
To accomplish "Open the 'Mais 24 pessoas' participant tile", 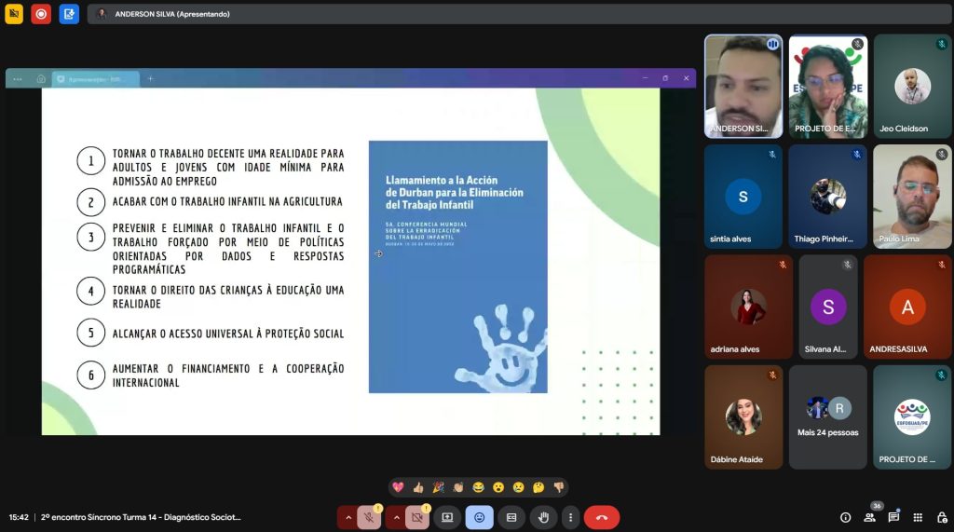I will click(x=827, y=416).
